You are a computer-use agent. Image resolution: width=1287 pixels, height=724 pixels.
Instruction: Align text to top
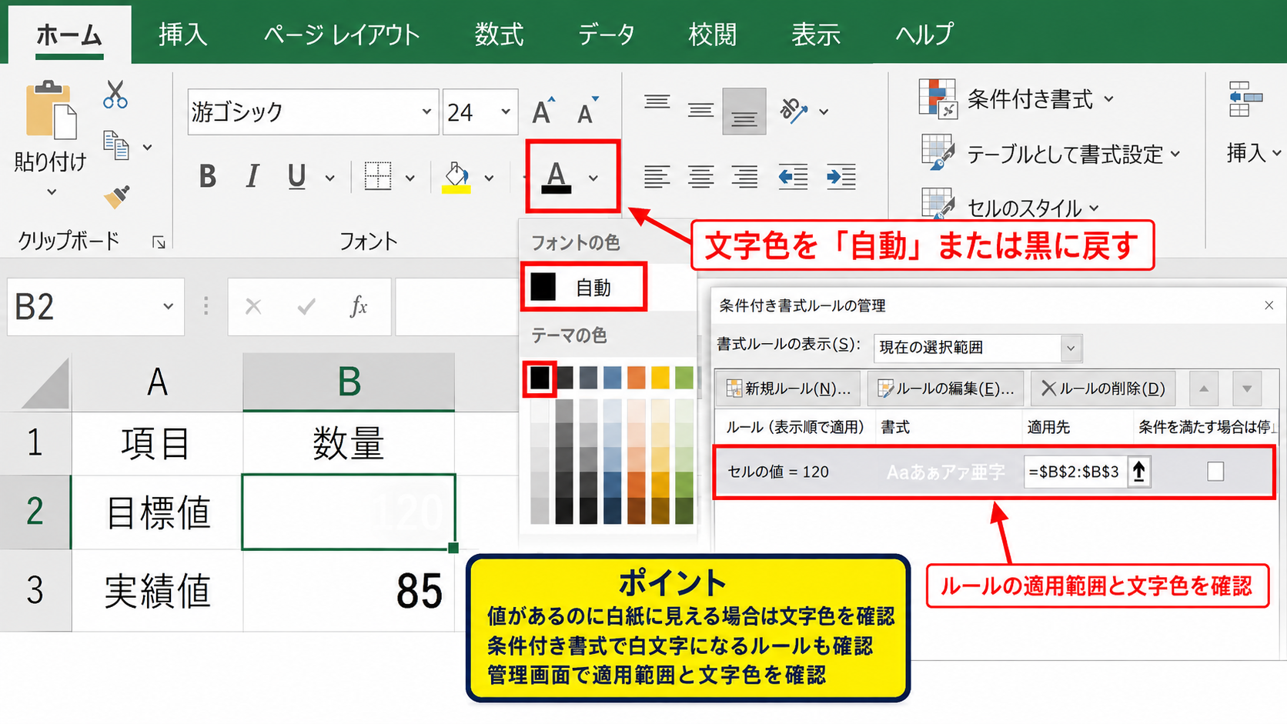(x=657, y=102)
